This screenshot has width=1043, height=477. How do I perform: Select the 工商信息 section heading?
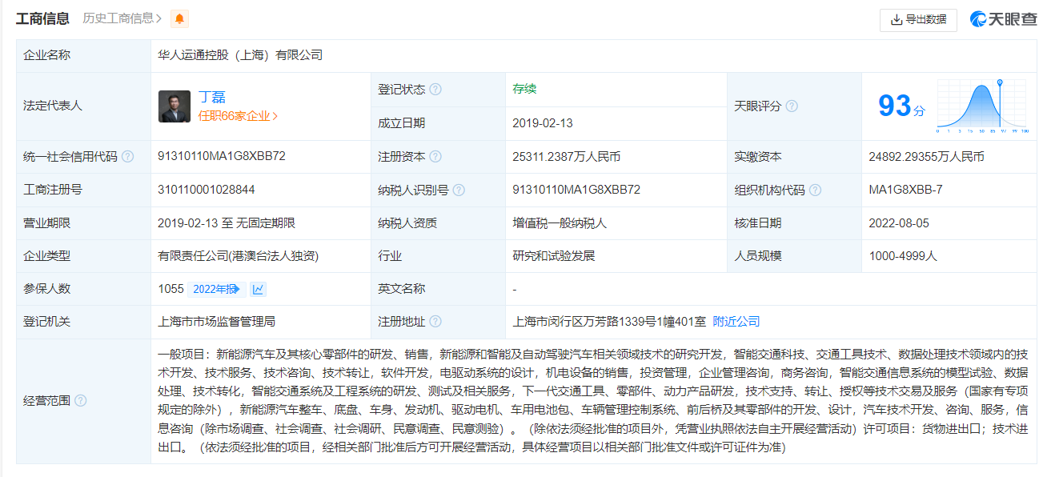pyautogui.click(x=42, y=18)
